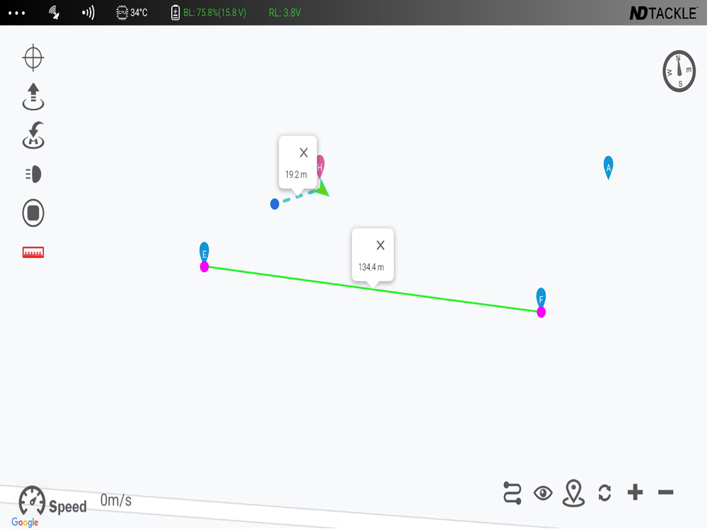Tap the NDTACKLE logo

pos(663,13)
